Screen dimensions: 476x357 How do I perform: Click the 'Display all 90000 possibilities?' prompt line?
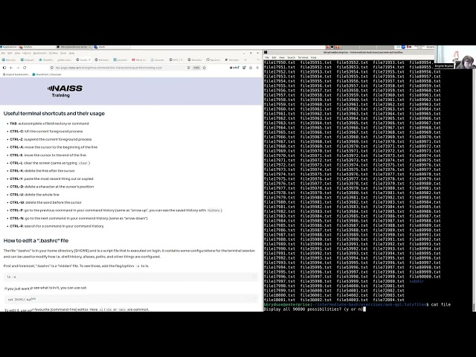click(313, 309)
